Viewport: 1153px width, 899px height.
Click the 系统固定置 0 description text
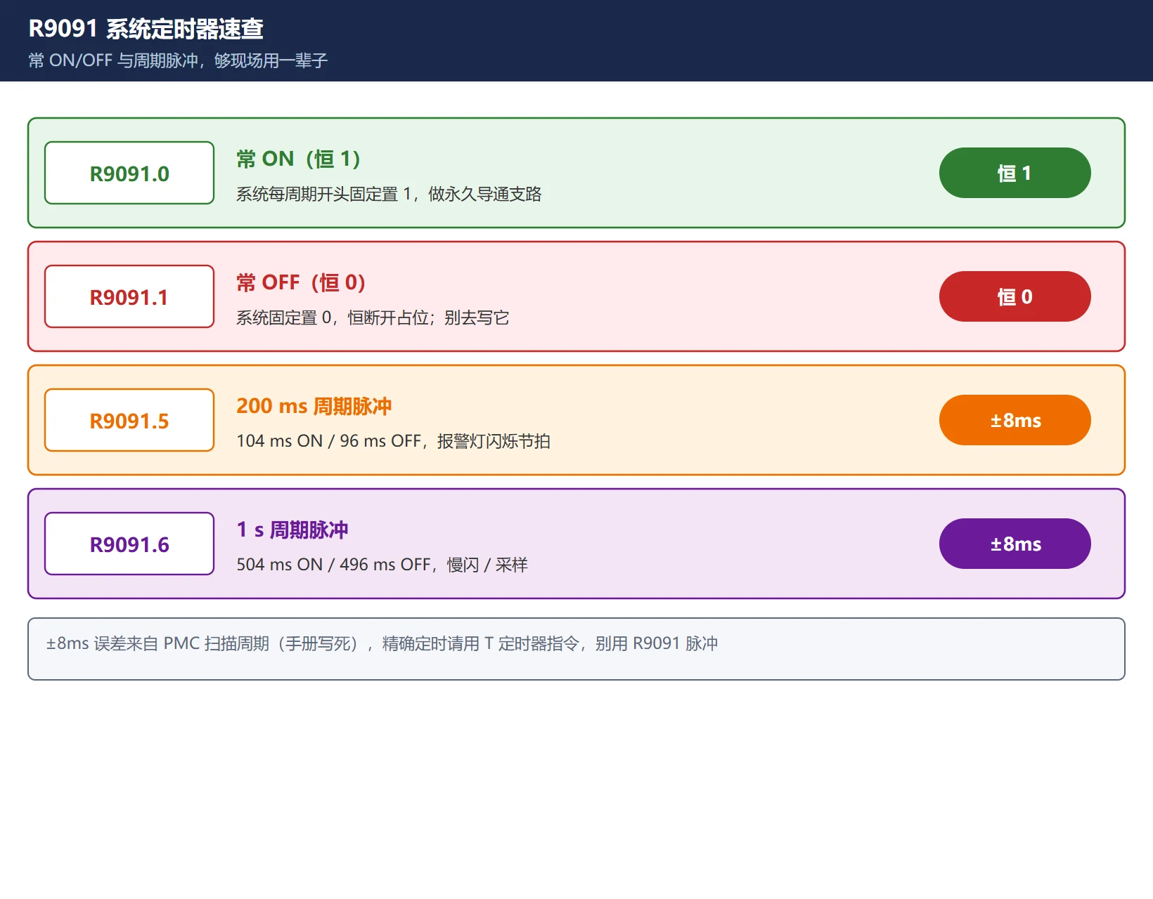(373, 317)
